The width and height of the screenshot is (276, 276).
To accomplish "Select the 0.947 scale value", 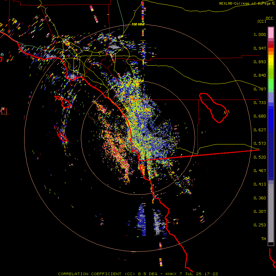I will (x=260, y=48).
